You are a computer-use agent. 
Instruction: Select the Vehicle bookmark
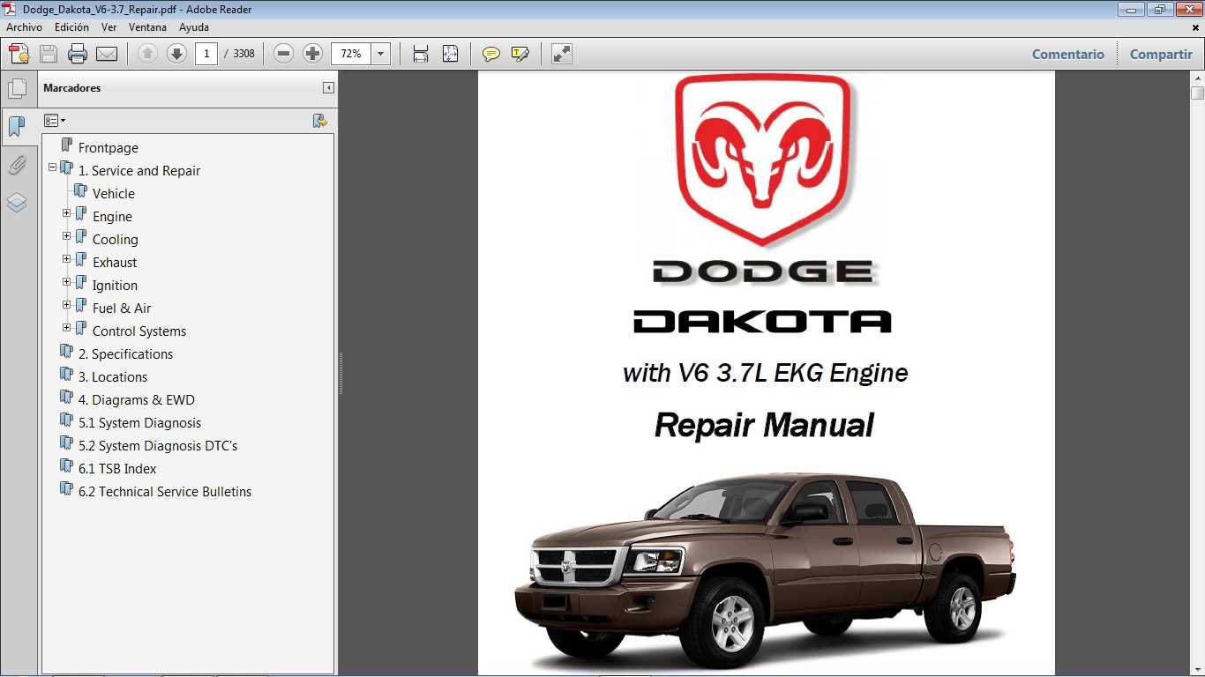[x=113, y=194]
